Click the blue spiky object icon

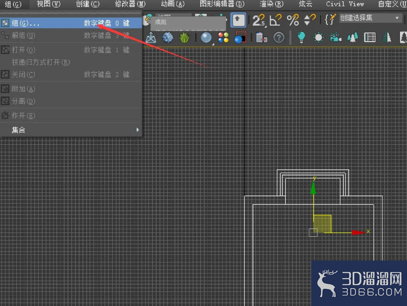(168, 38)
